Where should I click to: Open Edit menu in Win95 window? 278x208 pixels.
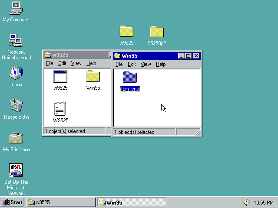click(x=132, y=64)
